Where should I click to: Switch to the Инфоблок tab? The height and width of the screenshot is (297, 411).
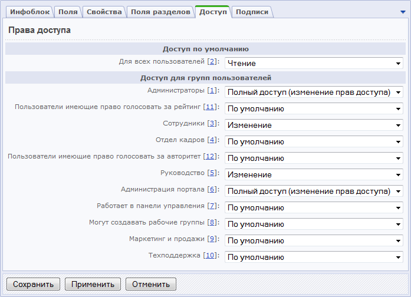click(x=29, y=12)
